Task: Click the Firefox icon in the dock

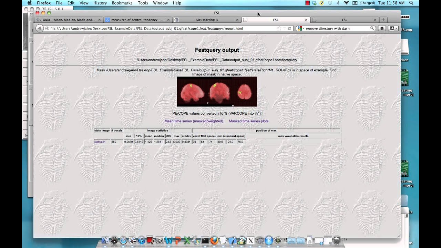Action: click(214, 240)
